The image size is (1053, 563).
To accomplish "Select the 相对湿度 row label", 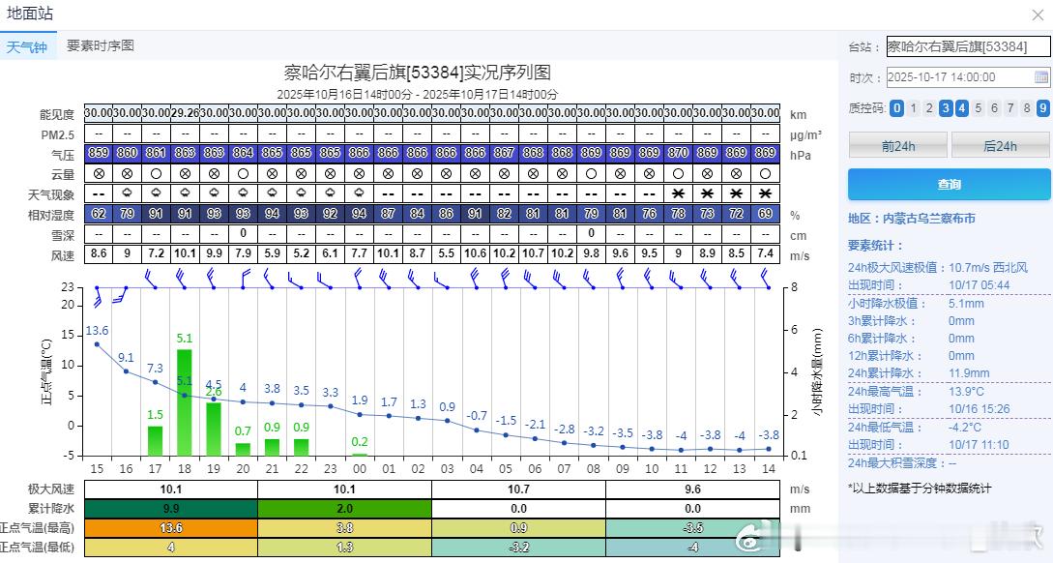I will pos(51,215).
